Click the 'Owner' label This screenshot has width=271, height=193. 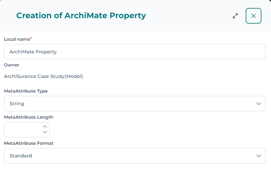click(x=12, y=65)
